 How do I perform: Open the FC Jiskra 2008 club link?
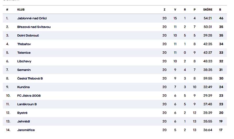(29, 96)
